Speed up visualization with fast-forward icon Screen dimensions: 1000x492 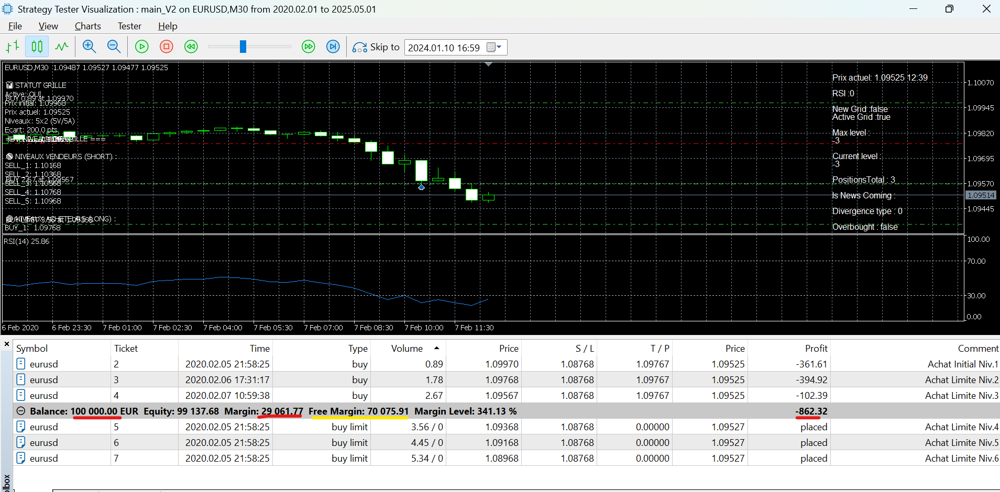[309, 47]
